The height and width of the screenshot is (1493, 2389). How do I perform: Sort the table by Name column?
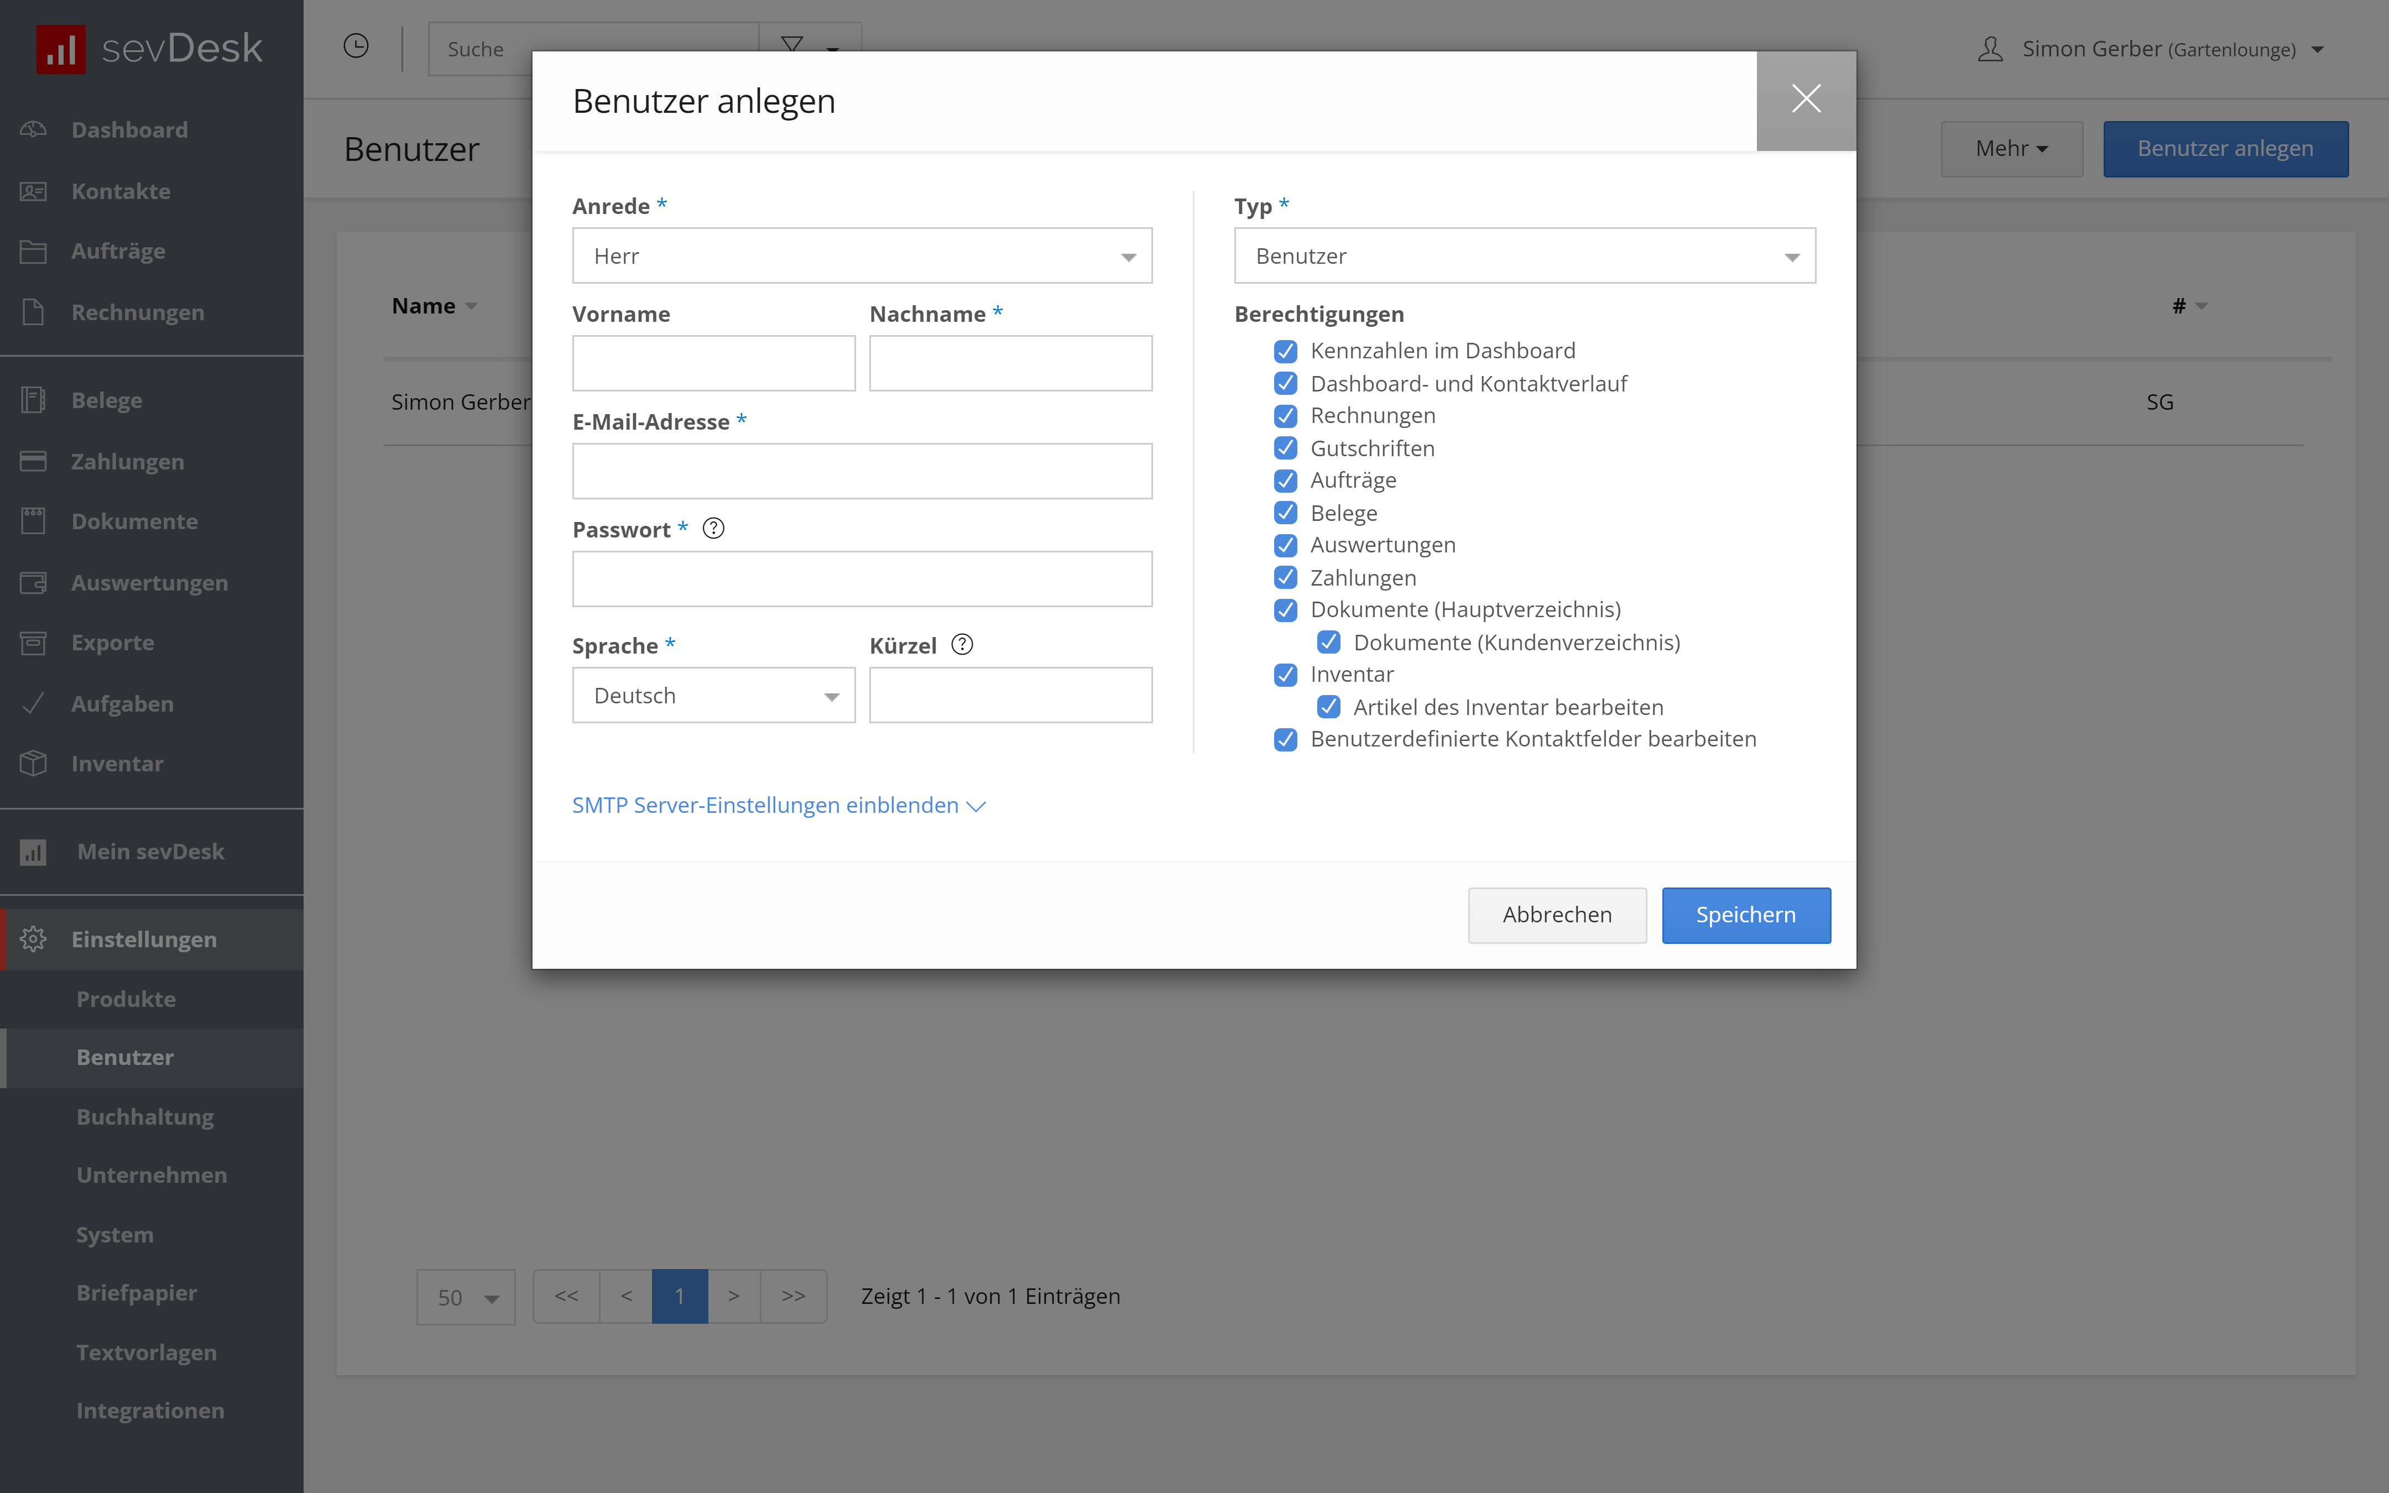point(434,306)
